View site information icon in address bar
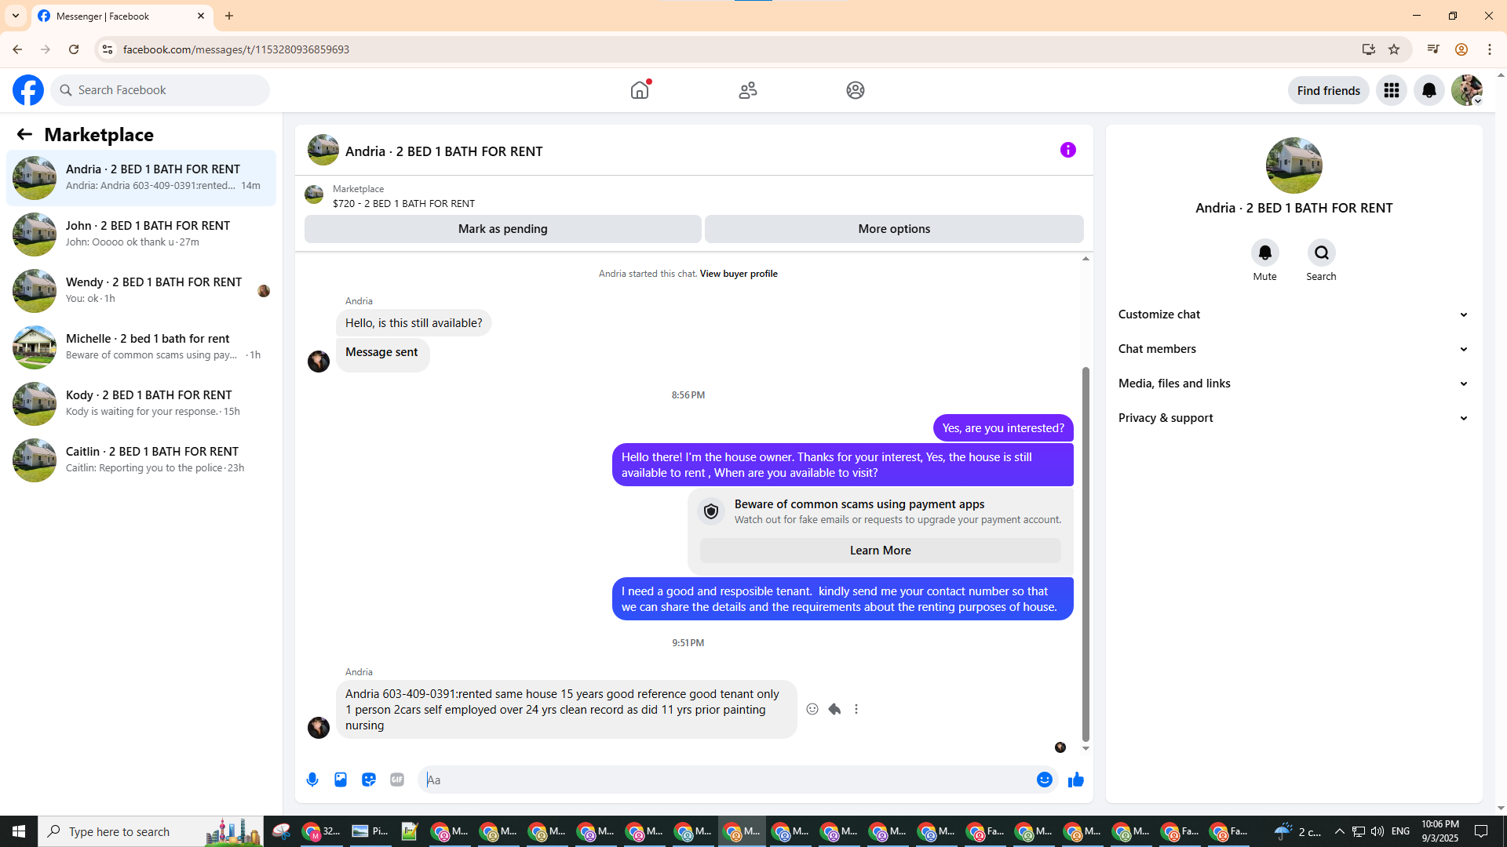The height and width of the screenshot is (847, 1507). [x=108, y=49]
